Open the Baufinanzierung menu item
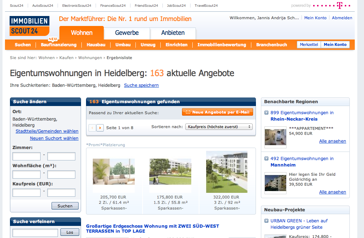Screen dimensions: 364x238 point(59,44)
